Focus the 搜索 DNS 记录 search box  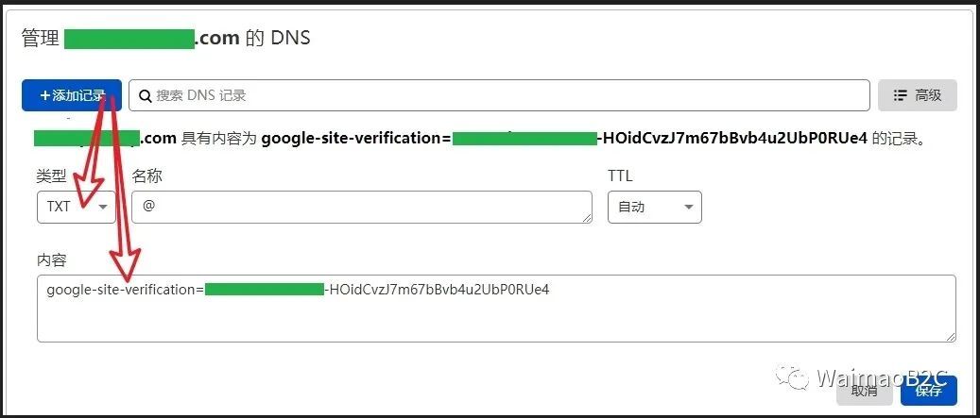(499, 95)
